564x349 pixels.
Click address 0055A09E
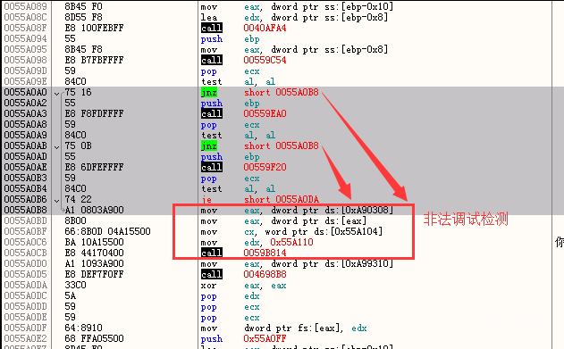tap(26, 81)
